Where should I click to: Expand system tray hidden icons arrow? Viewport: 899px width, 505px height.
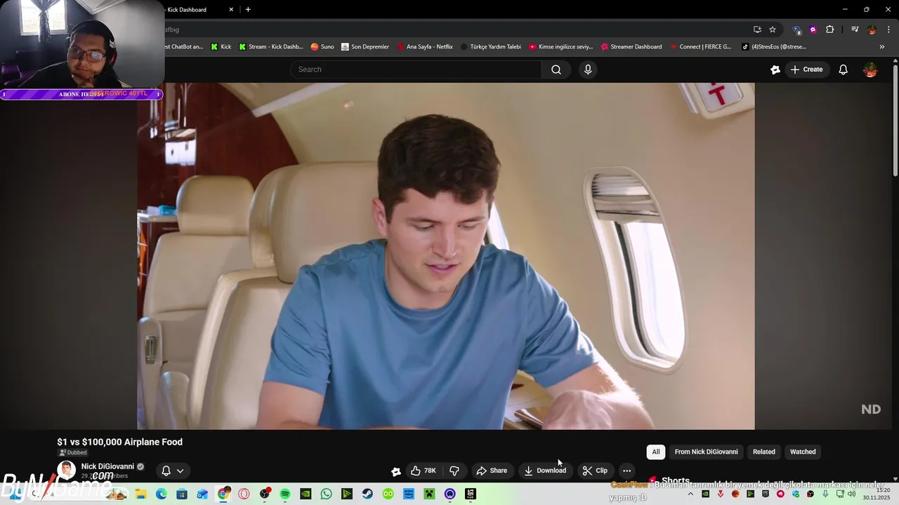click(x=690, y=494)
